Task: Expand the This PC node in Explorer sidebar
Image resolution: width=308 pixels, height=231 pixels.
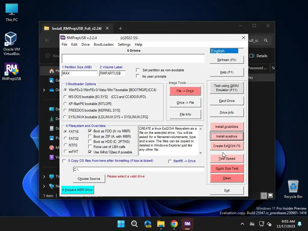Action: [44, 177]
